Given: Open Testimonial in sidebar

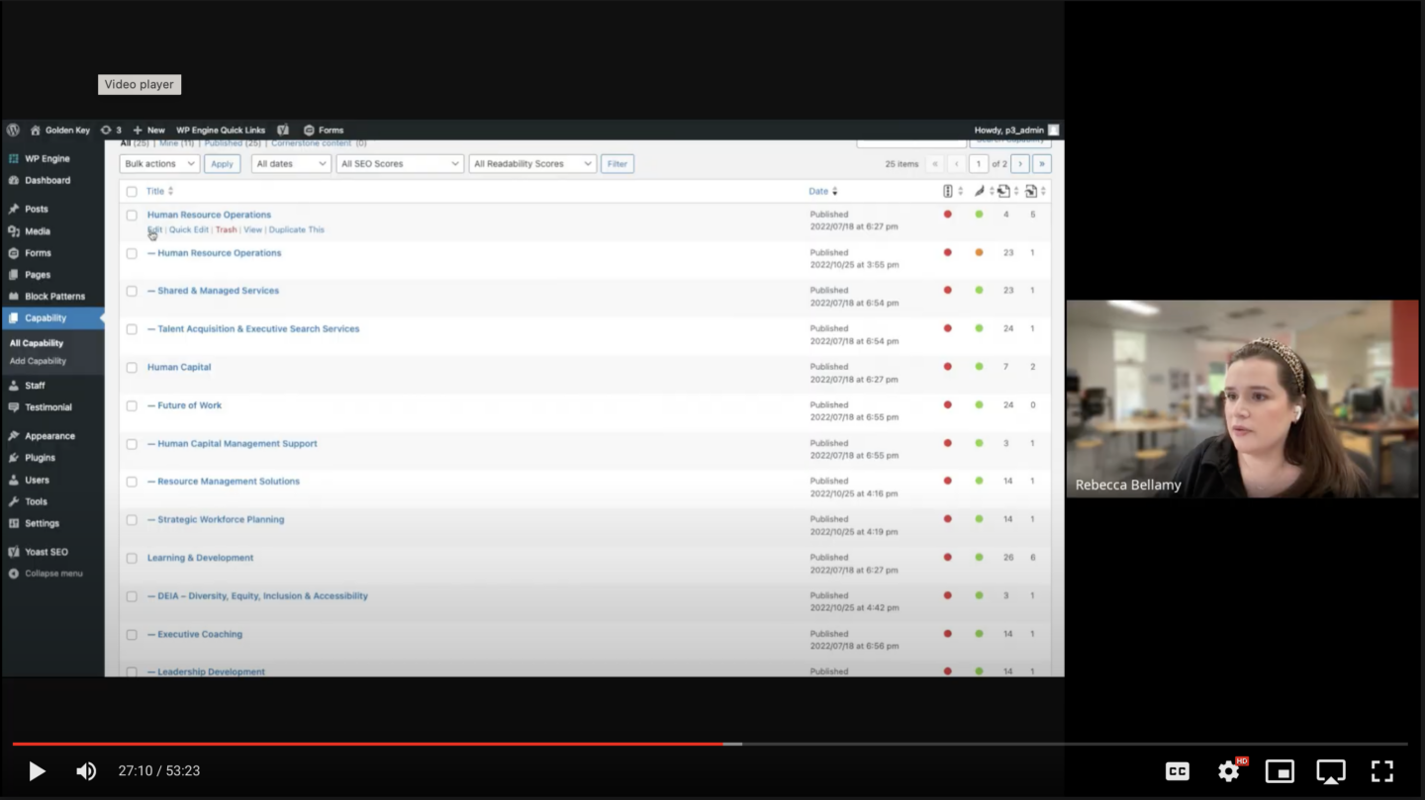Looking at the screenshot, I should click(x=48, y=406).
